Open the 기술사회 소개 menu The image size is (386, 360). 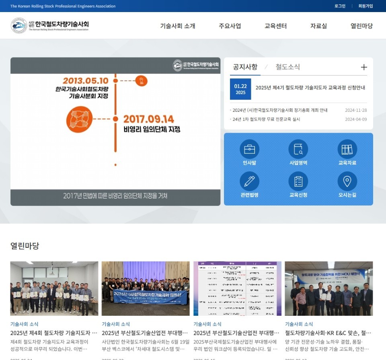click(177, 26)
